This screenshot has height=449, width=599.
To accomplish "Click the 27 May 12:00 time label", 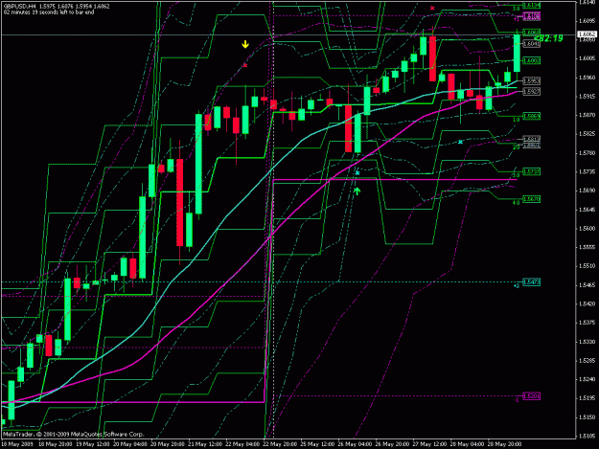I will click(429, 444).
